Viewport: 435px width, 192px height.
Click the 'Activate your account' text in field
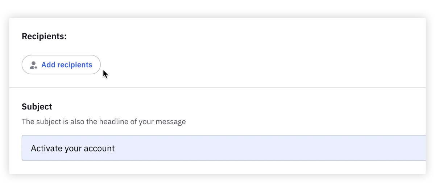tap(73, 149)
